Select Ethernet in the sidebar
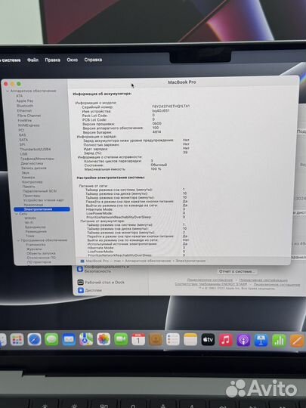 click(x=24, y=110)
